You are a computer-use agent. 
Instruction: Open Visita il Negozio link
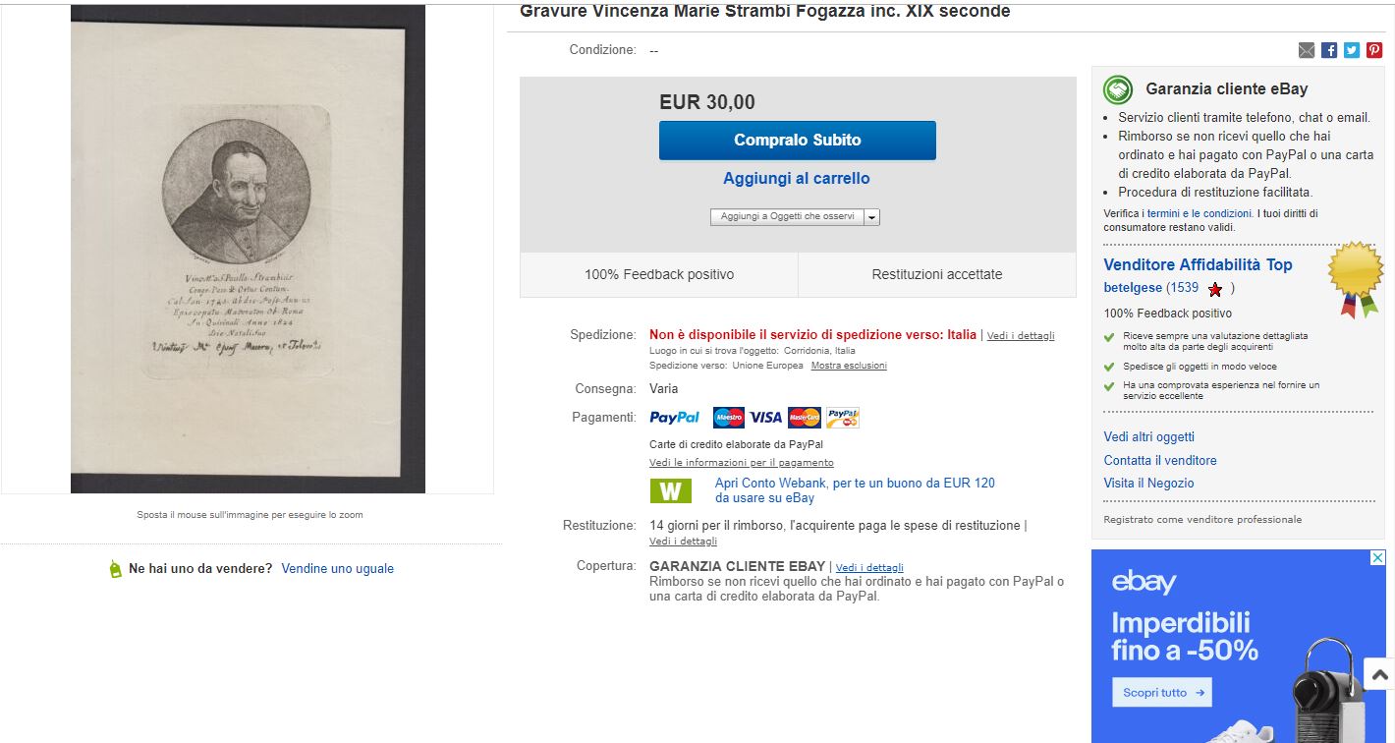(1149, 483)
